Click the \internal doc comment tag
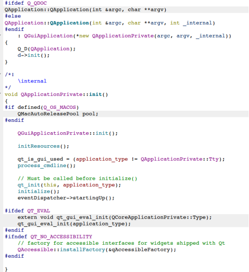249x272 pixels. 32,81
